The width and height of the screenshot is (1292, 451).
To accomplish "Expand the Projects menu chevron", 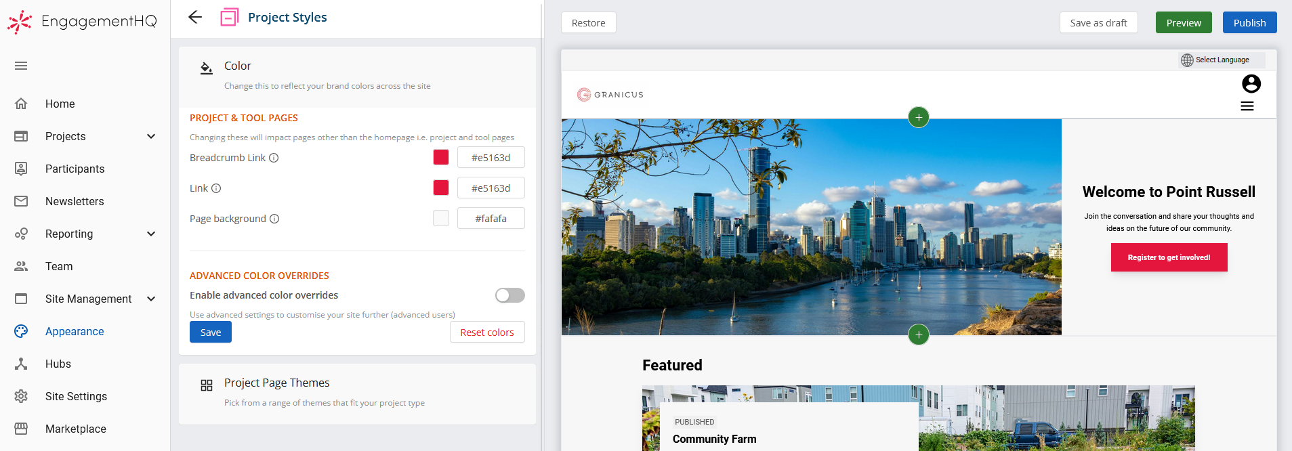I will point(151,136).
